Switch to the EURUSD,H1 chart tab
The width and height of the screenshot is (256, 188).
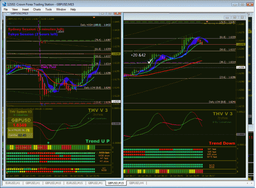tap(13, 183)
